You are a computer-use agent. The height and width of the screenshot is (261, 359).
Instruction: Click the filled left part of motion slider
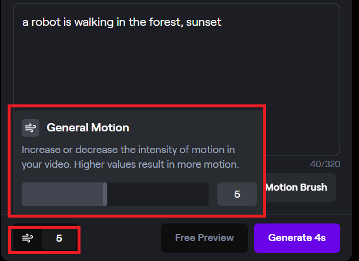(62, 194)
